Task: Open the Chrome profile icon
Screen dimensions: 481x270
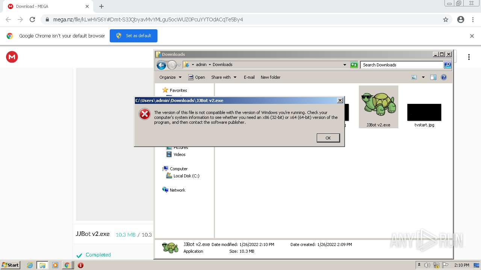Action: (461, 19)
